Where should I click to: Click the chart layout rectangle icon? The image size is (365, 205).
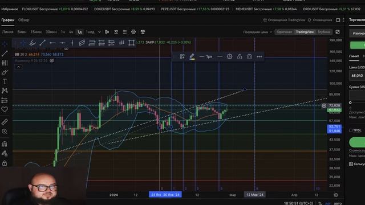point(338,20)
